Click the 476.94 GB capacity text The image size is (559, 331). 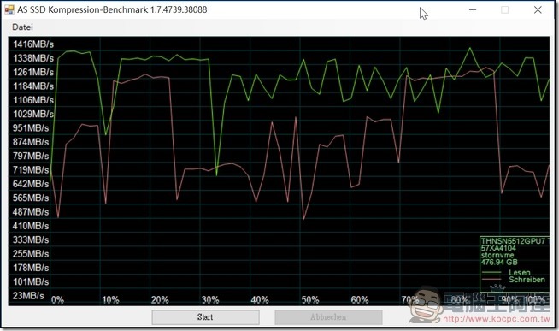tap(499, 263)
